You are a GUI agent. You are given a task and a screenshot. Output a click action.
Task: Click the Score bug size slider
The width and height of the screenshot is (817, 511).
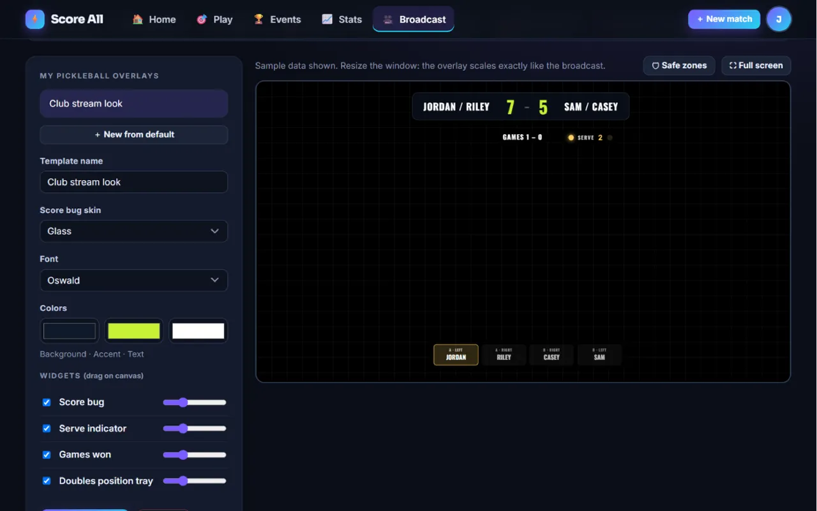tap(195, 402)
